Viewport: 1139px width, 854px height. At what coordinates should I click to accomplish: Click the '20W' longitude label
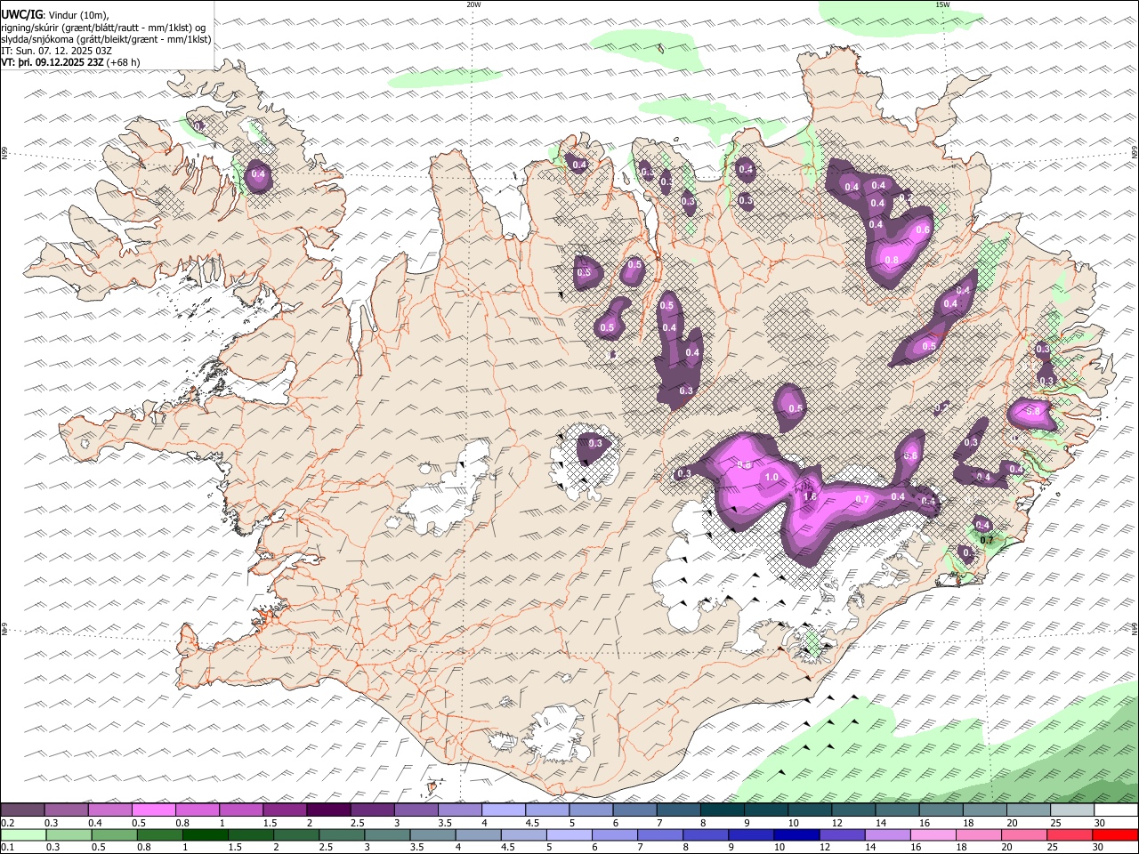click(473, 4)
